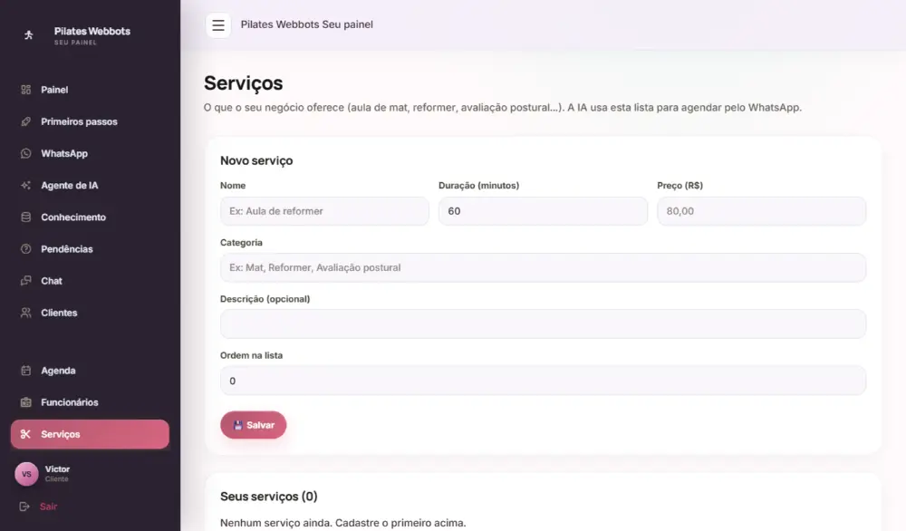Screen dimensions: 906x531
Task: Click the Victor user name
Action: (x=57, y=468)
